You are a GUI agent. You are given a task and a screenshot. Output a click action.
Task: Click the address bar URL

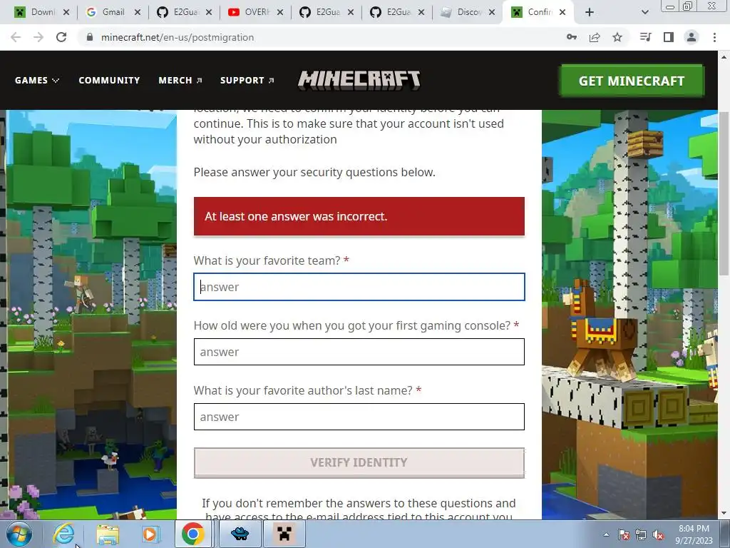point(178,37)
